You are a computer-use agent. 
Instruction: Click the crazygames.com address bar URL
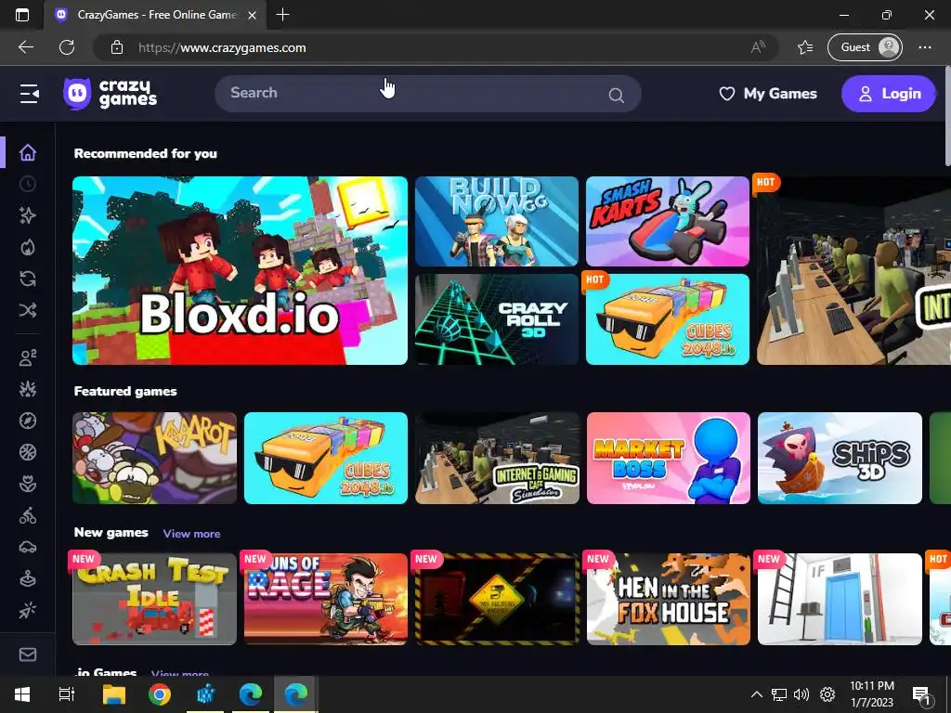point(222,48)
